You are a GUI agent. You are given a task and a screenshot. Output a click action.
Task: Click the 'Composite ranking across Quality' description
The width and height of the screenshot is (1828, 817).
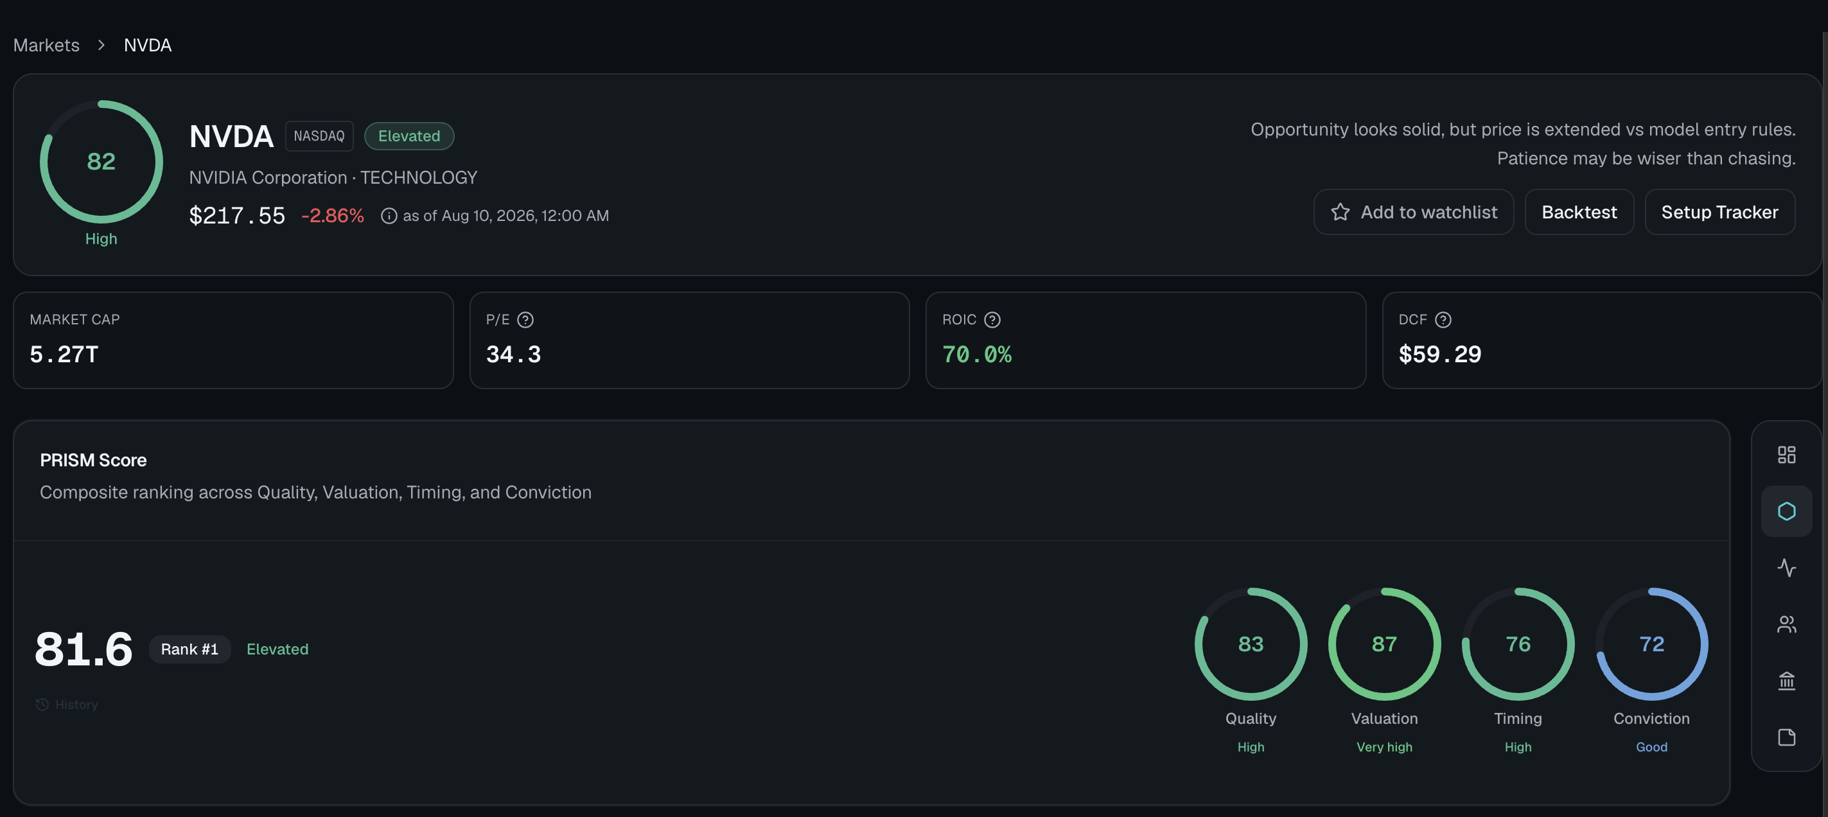click(316, 492)
